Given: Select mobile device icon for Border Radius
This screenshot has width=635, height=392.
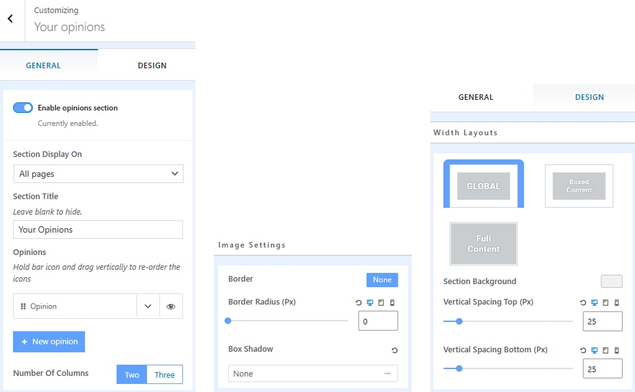Looking at the screenshot, I should [392, 303].
